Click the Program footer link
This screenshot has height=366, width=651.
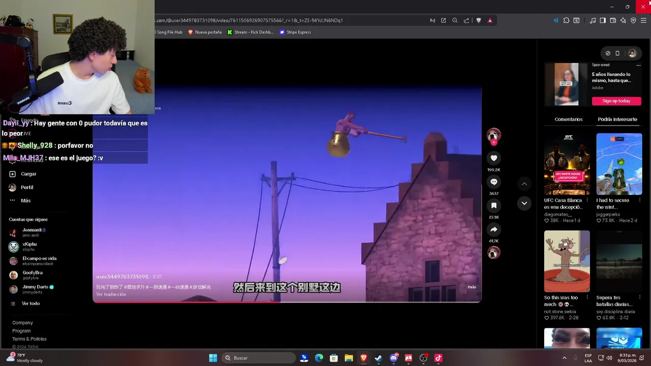tap(21, 331)
